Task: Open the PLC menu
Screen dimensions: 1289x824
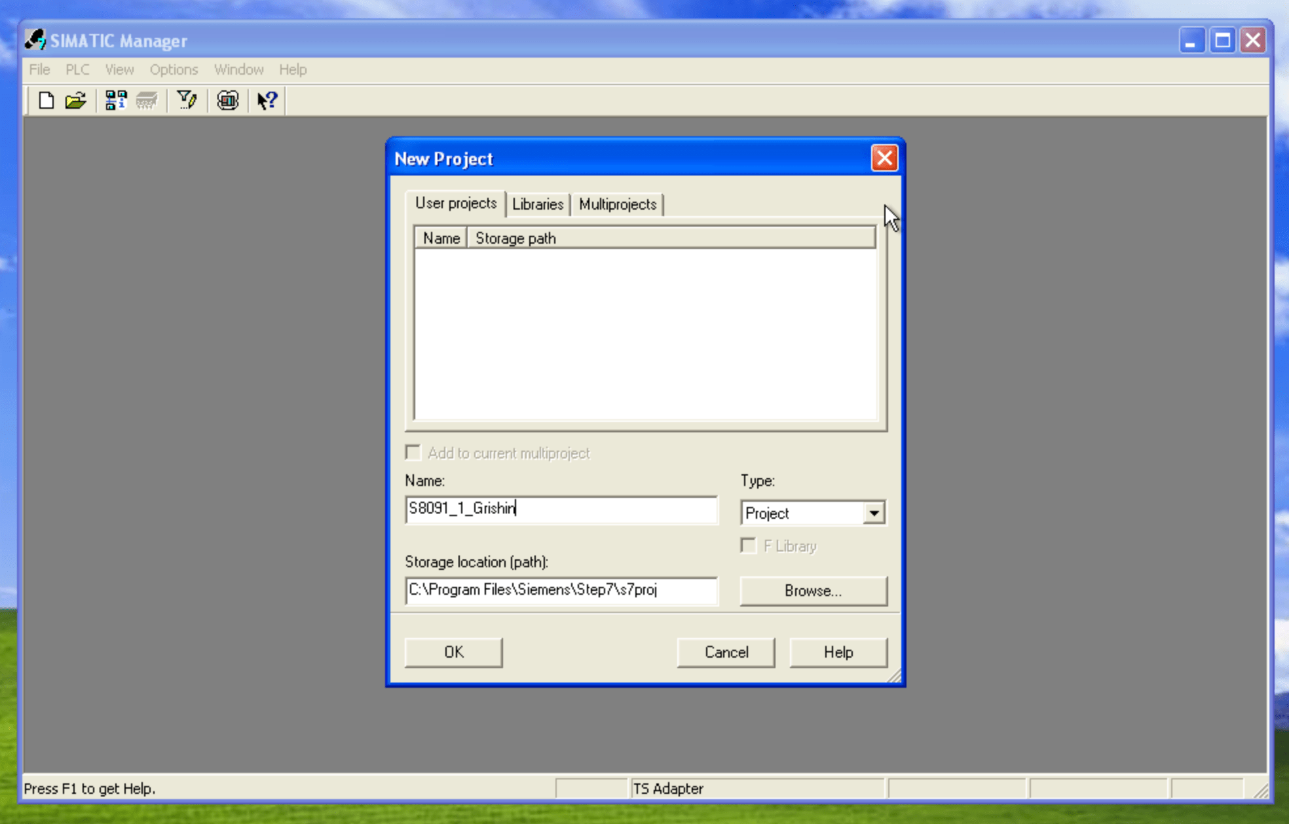Action: 77,69
